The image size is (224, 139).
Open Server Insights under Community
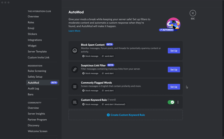click(x=36, y=114)
